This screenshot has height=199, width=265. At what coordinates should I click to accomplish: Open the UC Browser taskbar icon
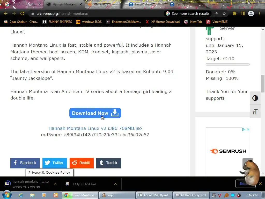tap(56, 195)
